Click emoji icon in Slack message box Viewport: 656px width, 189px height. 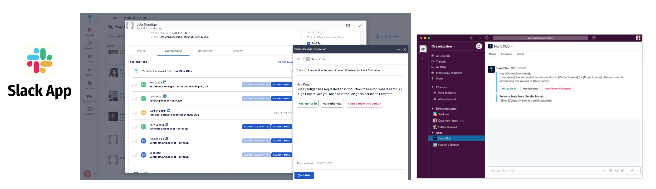point(617,171)
